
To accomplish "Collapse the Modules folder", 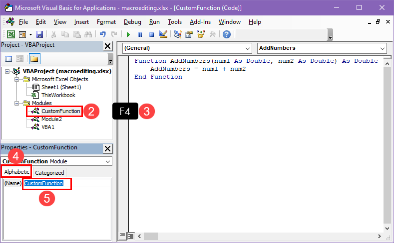I will [x=16, y=103].
